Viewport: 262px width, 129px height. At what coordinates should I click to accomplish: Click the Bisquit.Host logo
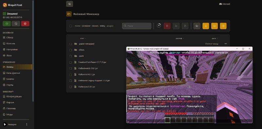(x=5, y=5)
